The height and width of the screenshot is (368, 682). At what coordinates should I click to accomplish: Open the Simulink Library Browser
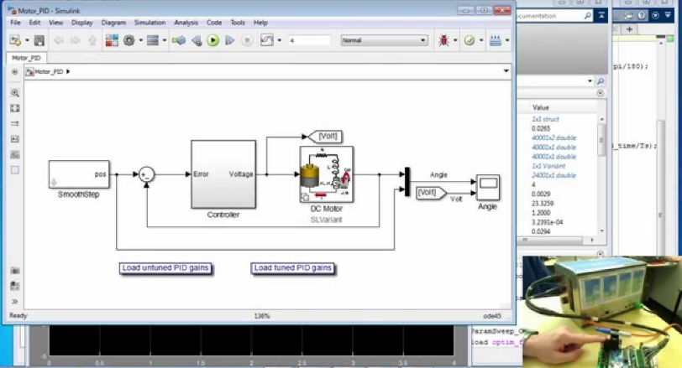coord(112,40)
